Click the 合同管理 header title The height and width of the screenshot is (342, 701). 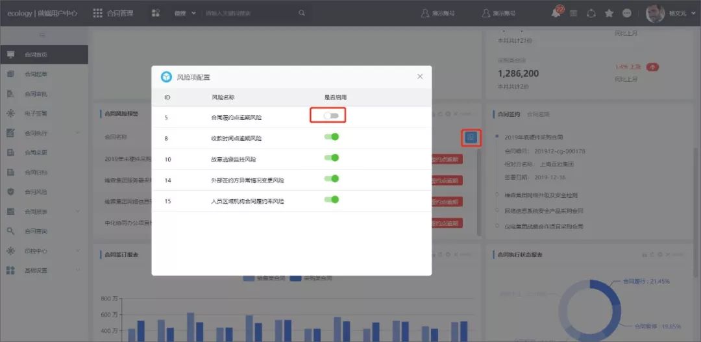tap(120, 14)
